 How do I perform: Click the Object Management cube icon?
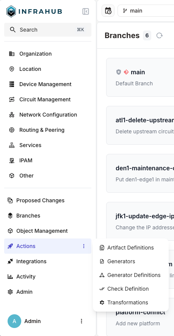click(x=10, y=231)
